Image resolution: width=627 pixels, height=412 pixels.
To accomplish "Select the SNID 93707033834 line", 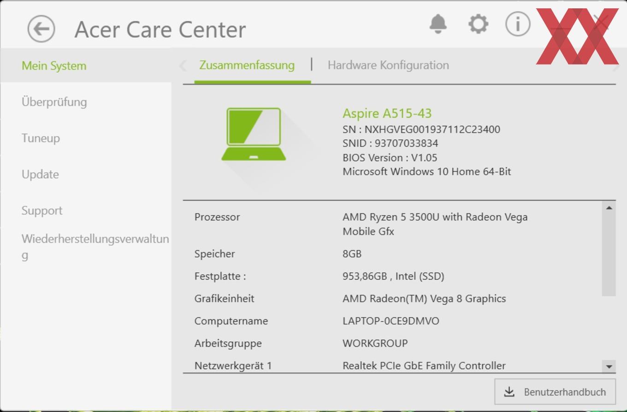I will coord(390,143).
